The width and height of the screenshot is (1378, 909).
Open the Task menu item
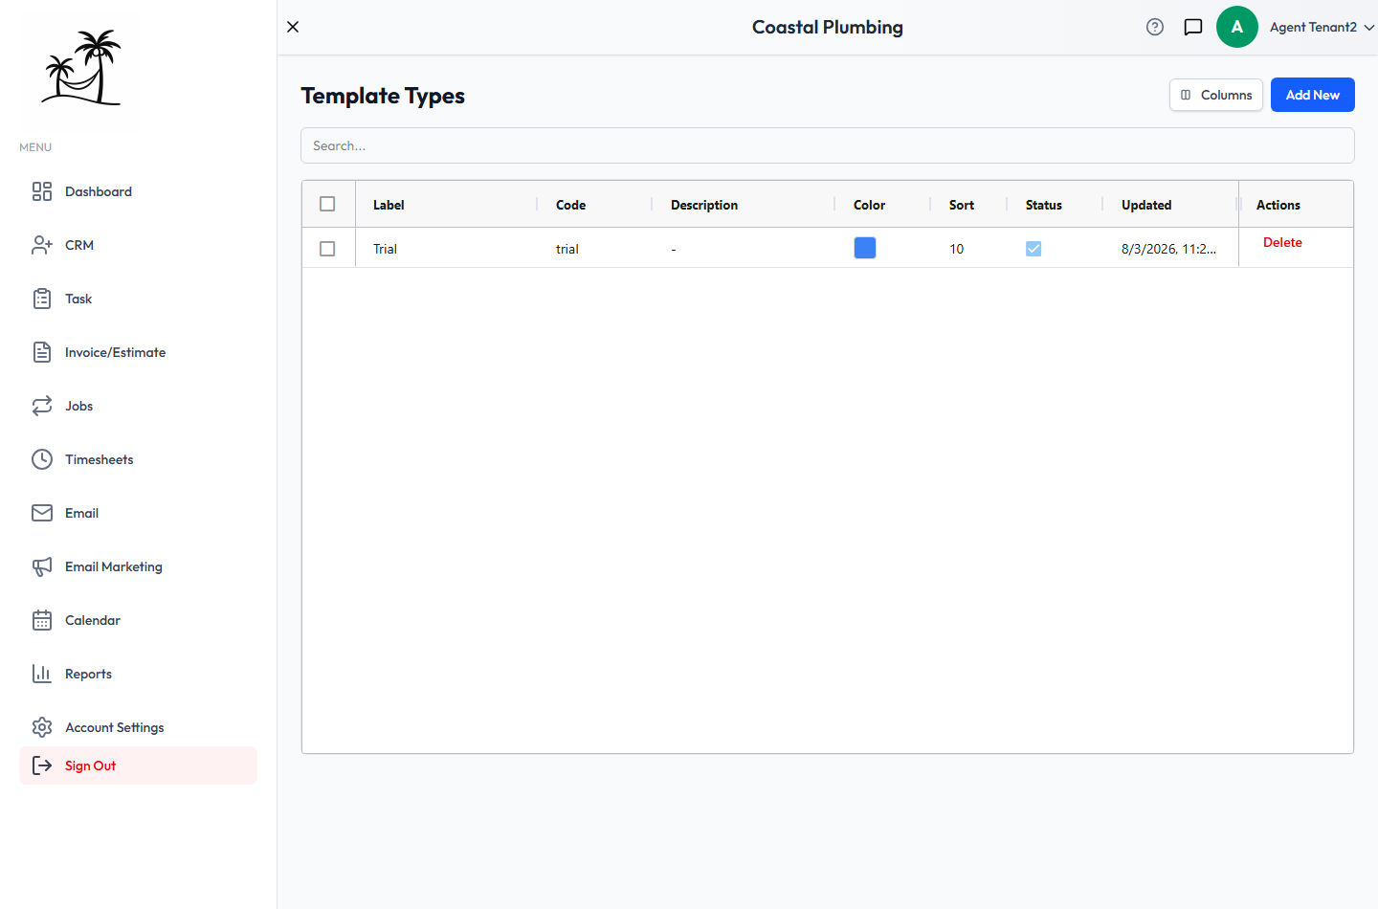tap(138, 299)
